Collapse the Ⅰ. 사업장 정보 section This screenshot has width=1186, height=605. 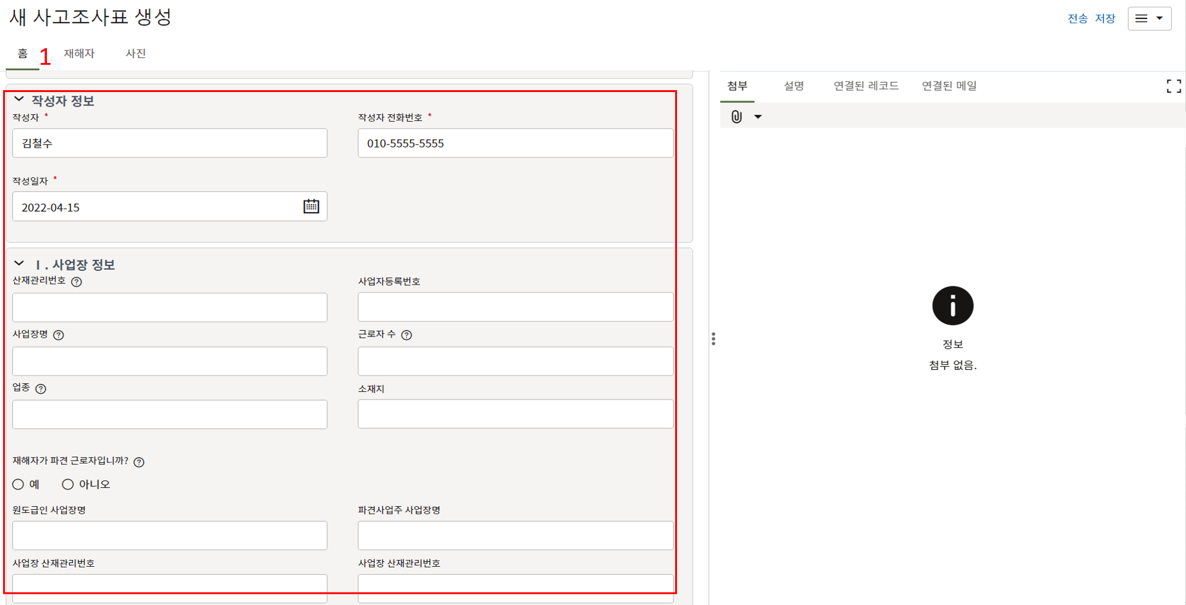[x=19, y=264]
